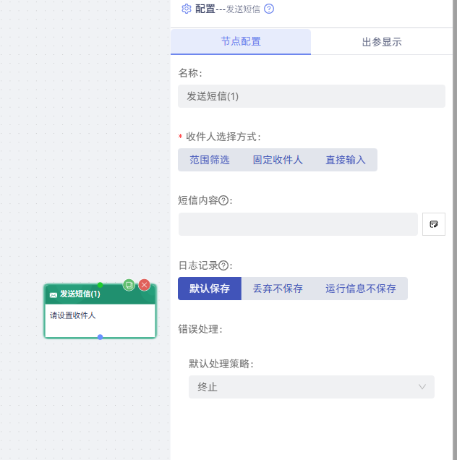
Task: Open the SMS content editor icon button
Action: pos(434,224)
